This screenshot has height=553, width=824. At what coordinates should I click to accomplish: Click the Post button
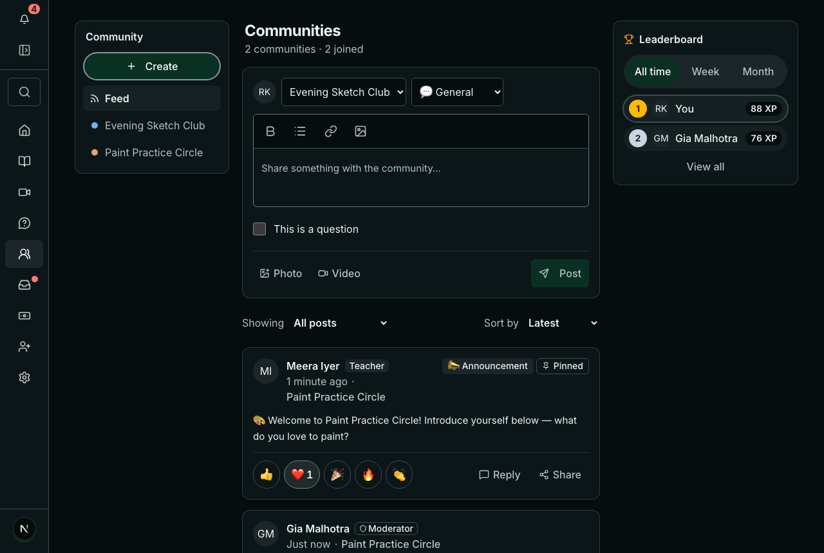click(560, 273)
